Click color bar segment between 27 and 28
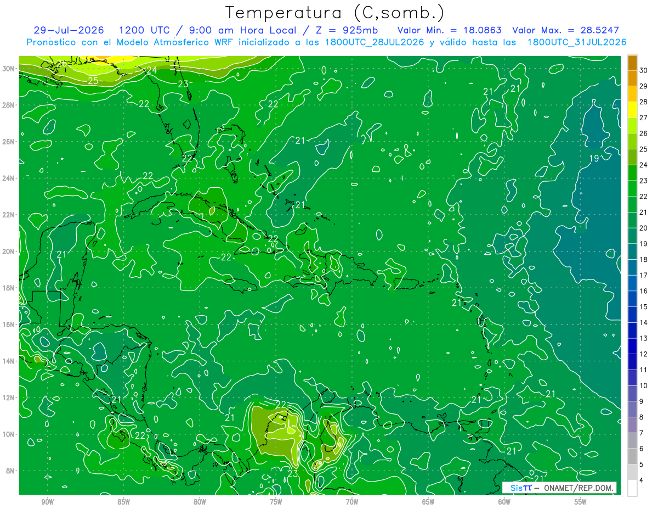 (x=632, y=110)
